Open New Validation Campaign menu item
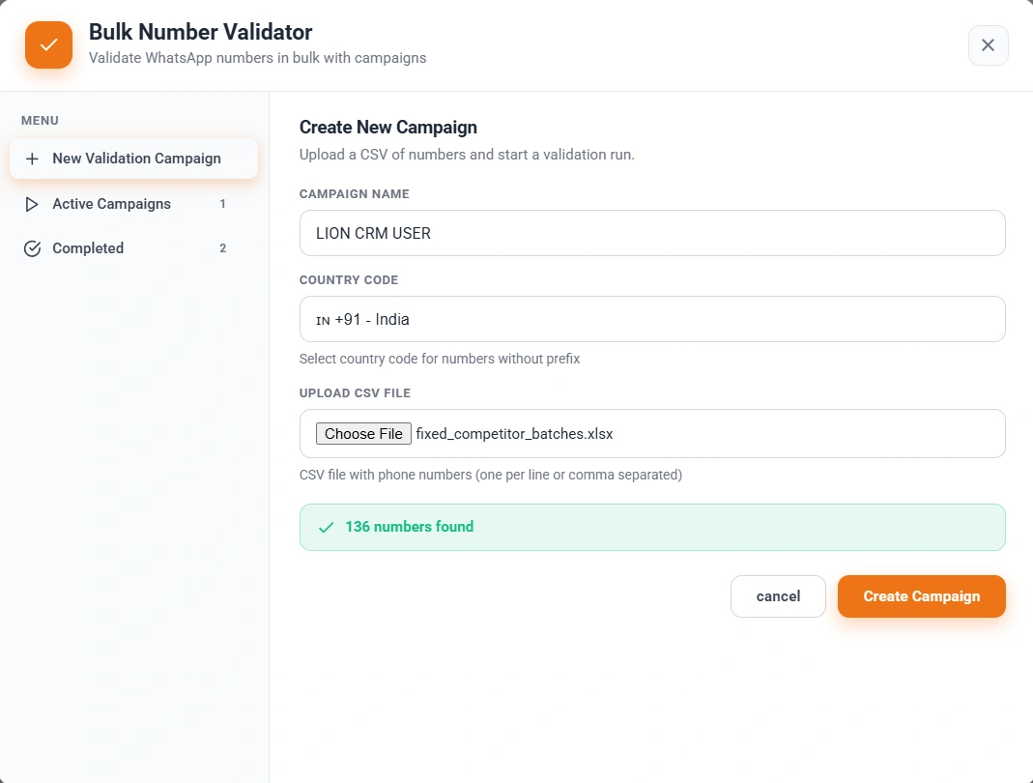Viewport: 1033px width, 783px height. 133,159
